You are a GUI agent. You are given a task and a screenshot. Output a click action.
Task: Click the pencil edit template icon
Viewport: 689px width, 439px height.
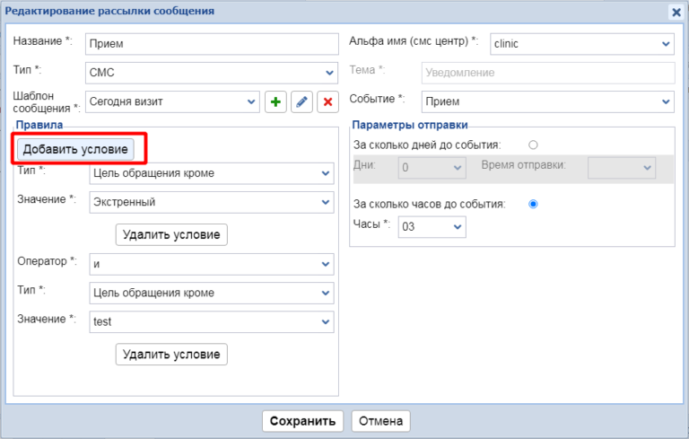coord(301,102)
